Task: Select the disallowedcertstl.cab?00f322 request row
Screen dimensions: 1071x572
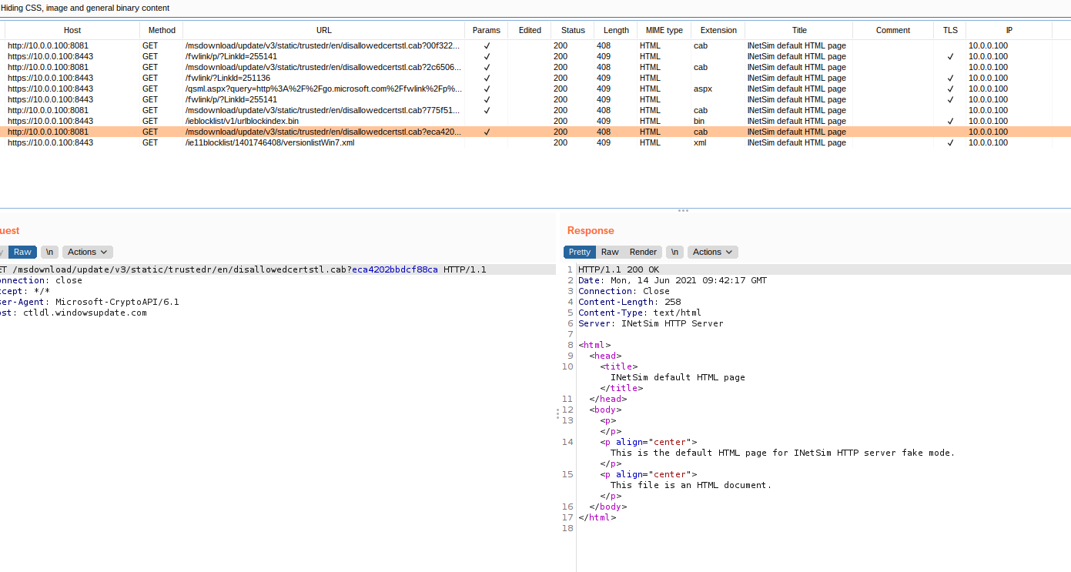Action: [x=535, y=45]
